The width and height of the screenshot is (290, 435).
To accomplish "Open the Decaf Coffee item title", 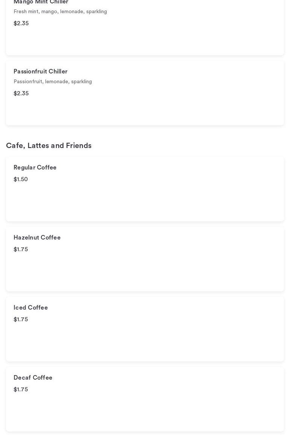I will (x=33, y=378).
